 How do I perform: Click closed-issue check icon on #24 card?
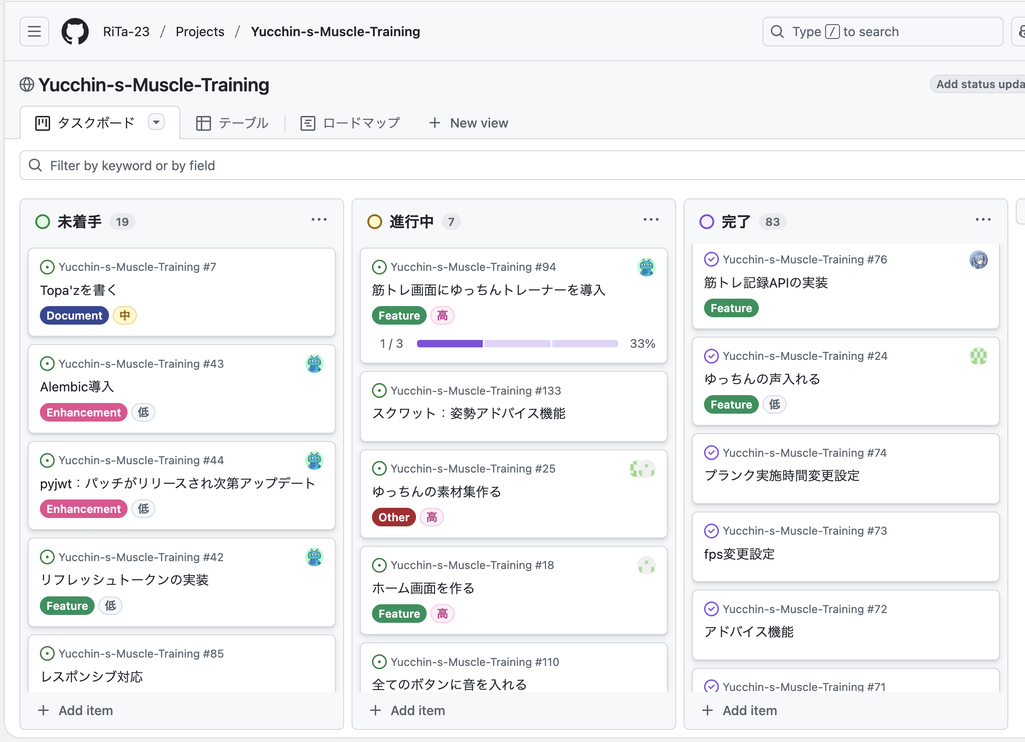click(x=711, y=356)
